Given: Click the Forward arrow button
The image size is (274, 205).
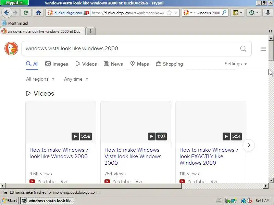Looking at the screenshot, I should [15, 13].
